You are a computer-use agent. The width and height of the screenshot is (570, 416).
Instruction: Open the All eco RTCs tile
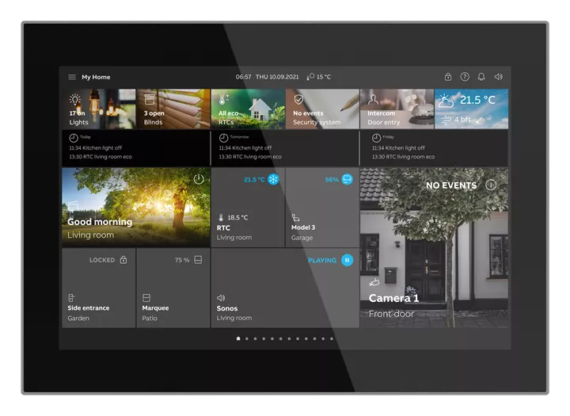pos(248,109)
